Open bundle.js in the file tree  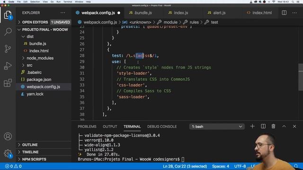click(44, 44)
